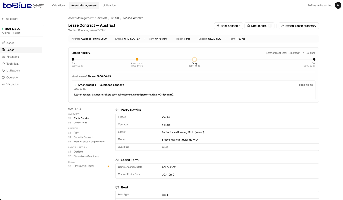343x200 pixels.
Task: Select Technical in the sidebar
Action: pyautogui.click(x=22, y=64)
